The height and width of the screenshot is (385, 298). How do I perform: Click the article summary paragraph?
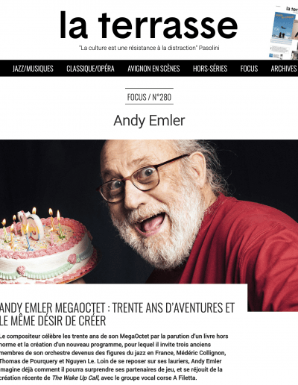point(114,357)
